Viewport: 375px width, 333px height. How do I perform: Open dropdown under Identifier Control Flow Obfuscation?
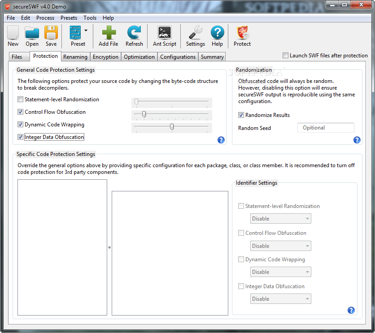click(280, 246)
